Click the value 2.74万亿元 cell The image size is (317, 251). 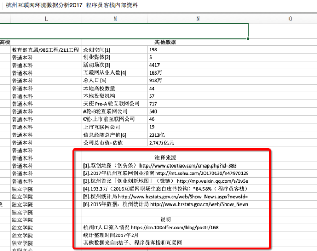click(198, 143)
